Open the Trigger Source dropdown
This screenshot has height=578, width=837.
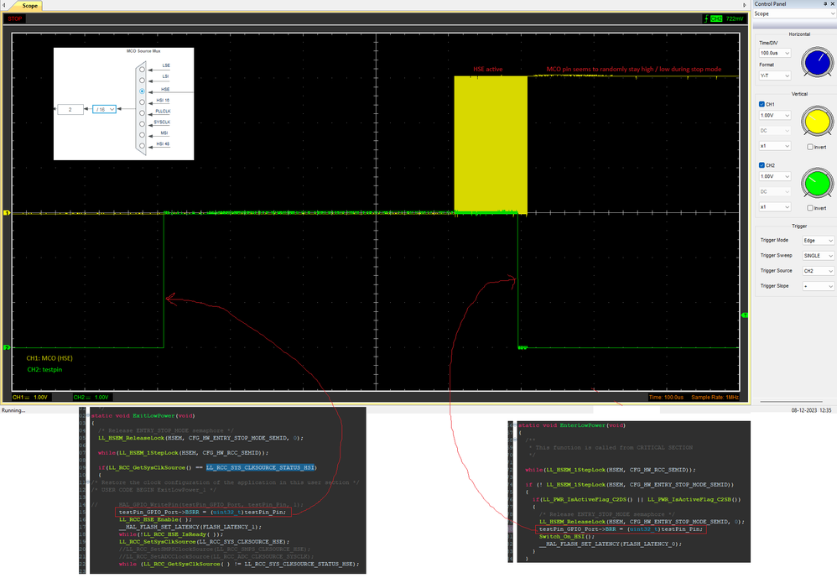818,270
